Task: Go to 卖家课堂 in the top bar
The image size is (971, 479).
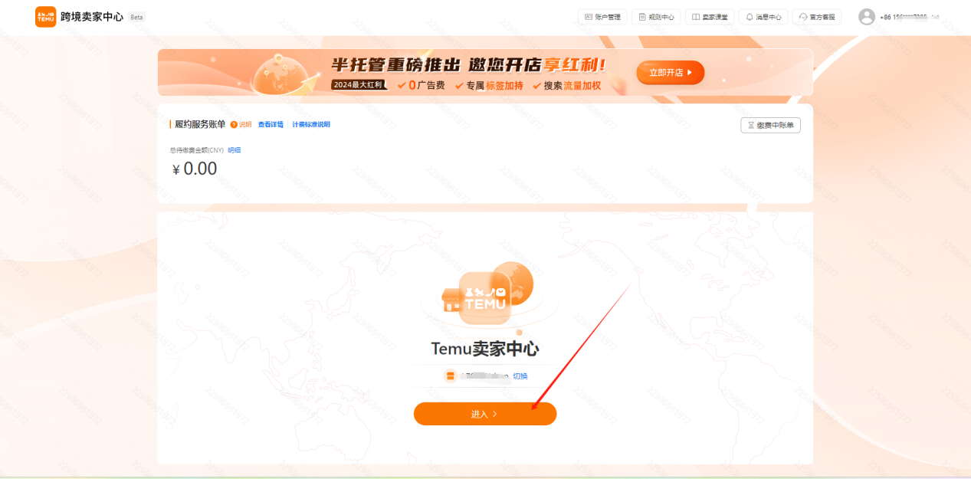Action: coord(710,17)
